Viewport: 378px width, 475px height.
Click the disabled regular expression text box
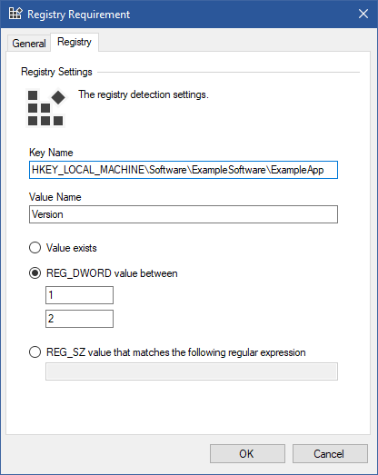pyautogui.click(x=192, y=371)
